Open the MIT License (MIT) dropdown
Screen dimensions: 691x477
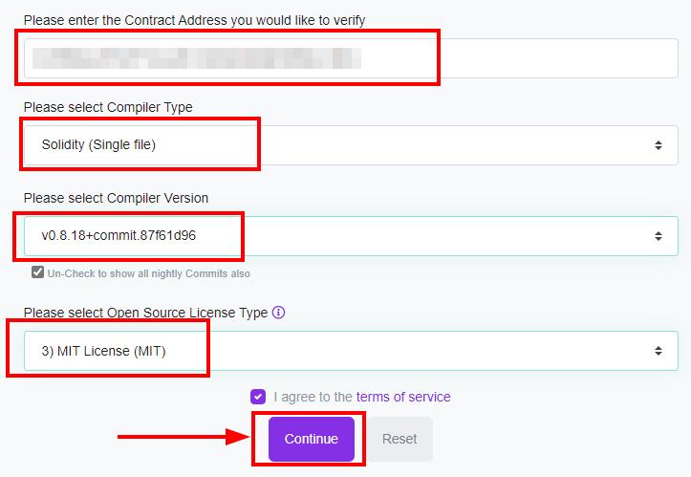coord(351,351)
